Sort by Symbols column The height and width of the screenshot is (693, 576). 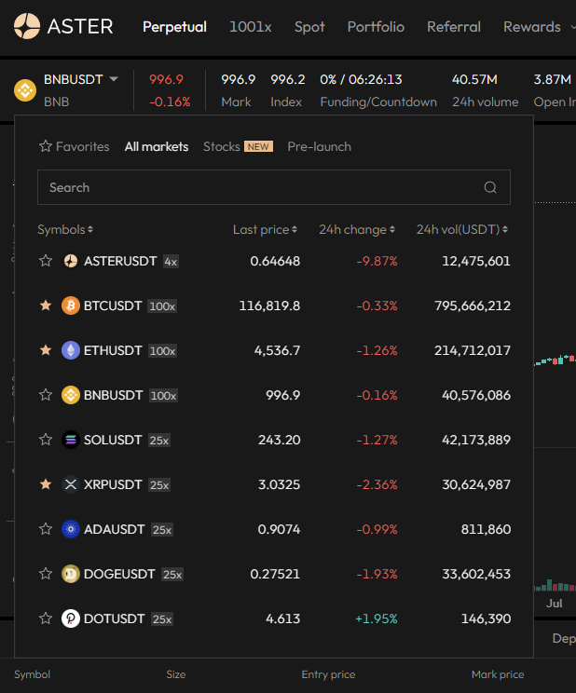pos(65,229)
